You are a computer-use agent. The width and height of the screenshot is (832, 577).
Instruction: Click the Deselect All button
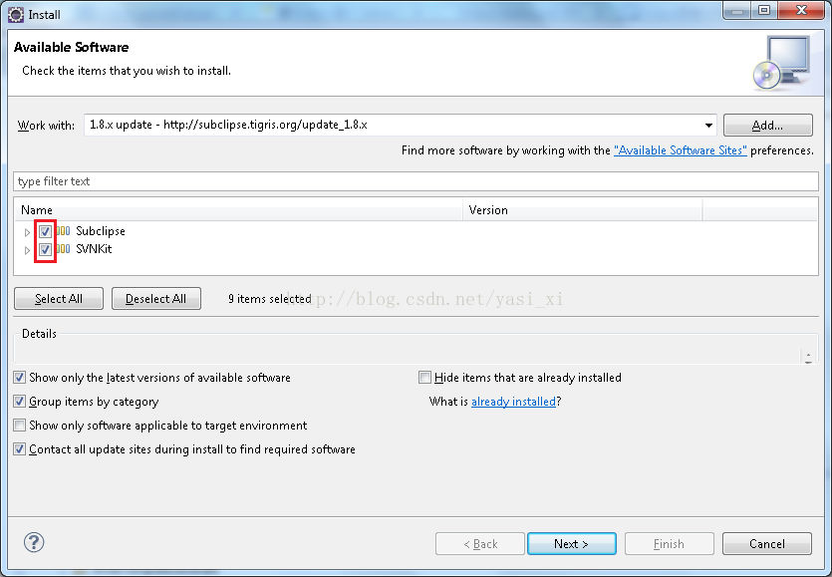coord(156,298)
